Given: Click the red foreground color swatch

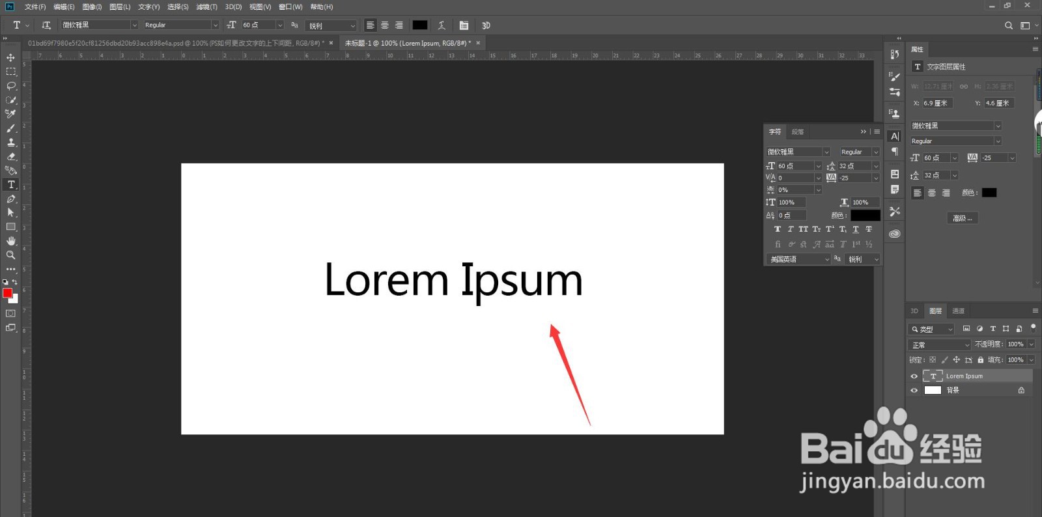Looking at the screenshot, I should pyautogui.click(x=7, y=293).
